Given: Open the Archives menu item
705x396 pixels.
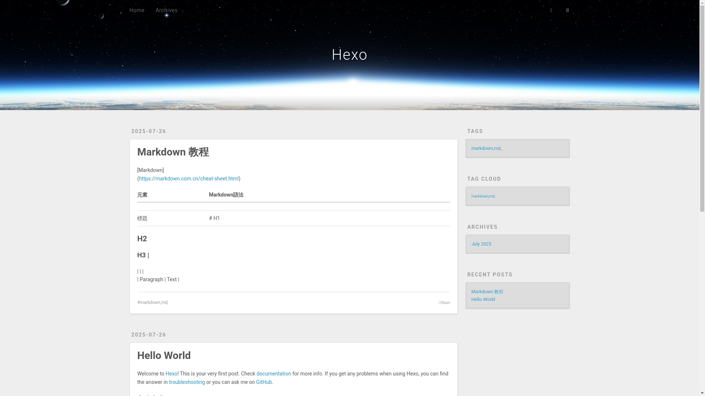Looking at the screenshot, I should click(x=167, y=10).
